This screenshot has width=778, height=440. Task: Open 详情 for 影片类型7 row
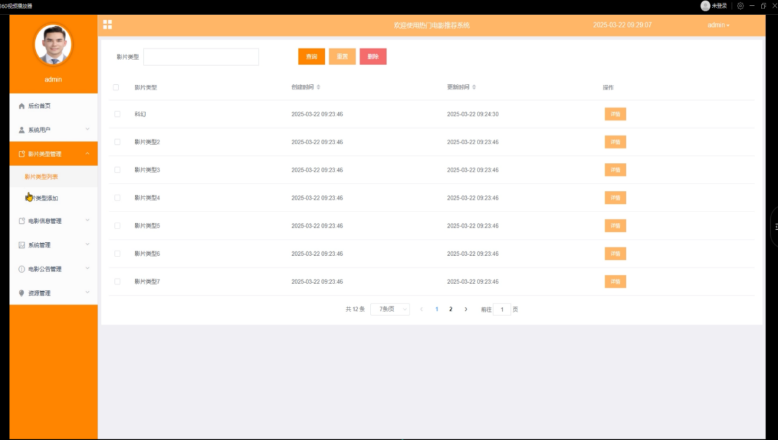tap(615, 281)
